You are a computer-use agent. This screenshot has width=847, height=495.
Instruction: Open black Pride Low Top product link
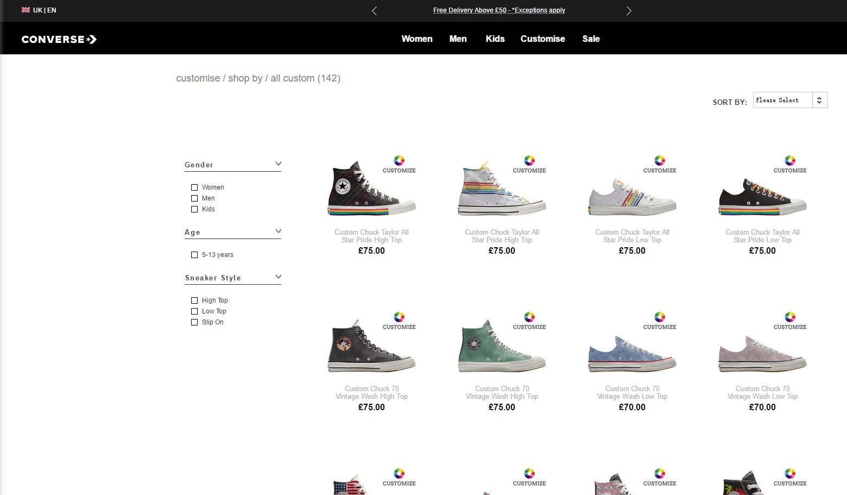762,236
